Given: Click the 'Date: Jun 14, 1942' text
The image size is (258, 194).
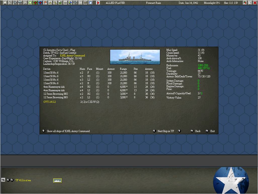Looking at the screenshot, I should (x=188, y=3).
